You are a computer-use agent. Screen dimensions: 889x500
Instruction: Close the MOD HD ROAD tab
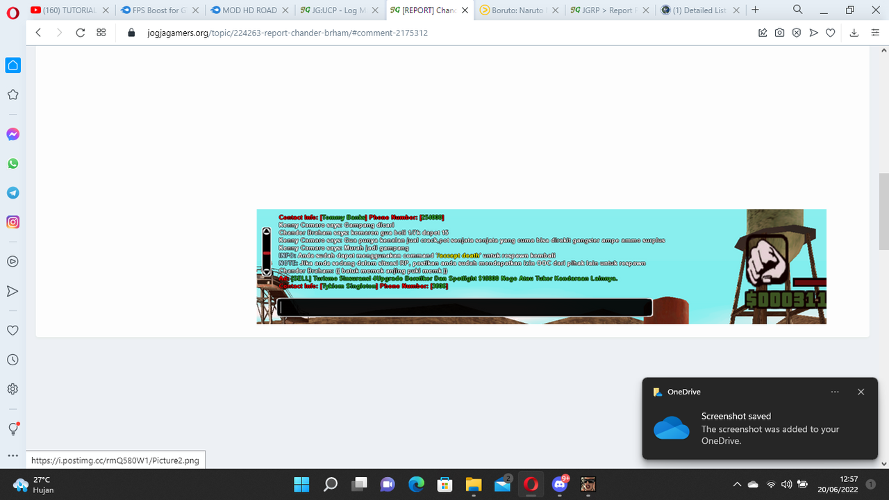(285, 10)
